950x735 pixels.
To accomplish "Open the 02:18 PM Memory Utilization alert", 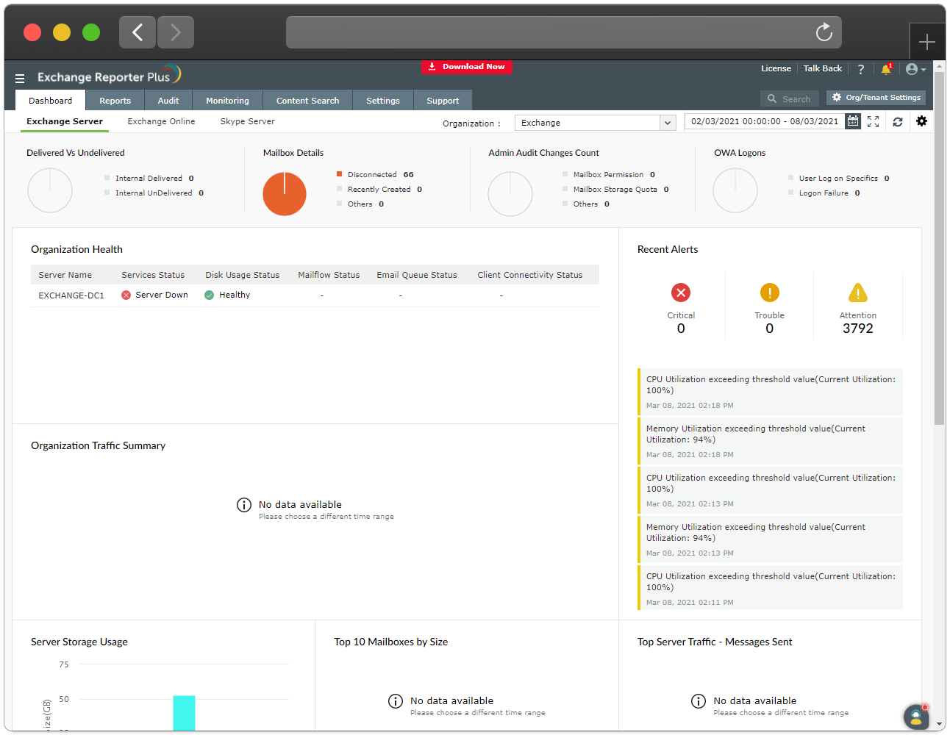I will pyautogui.click(x=771, y=441).
